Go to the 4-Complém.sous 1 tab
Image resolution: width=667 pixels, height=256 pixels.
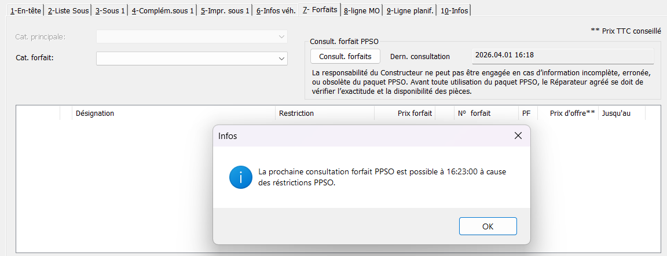click(x=163, y=10)
